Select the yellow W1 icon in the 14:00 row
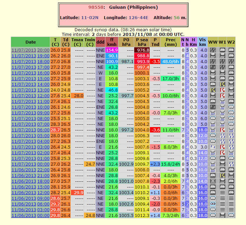The width and height of the screenshot is (246, 225). coord(222,84)
